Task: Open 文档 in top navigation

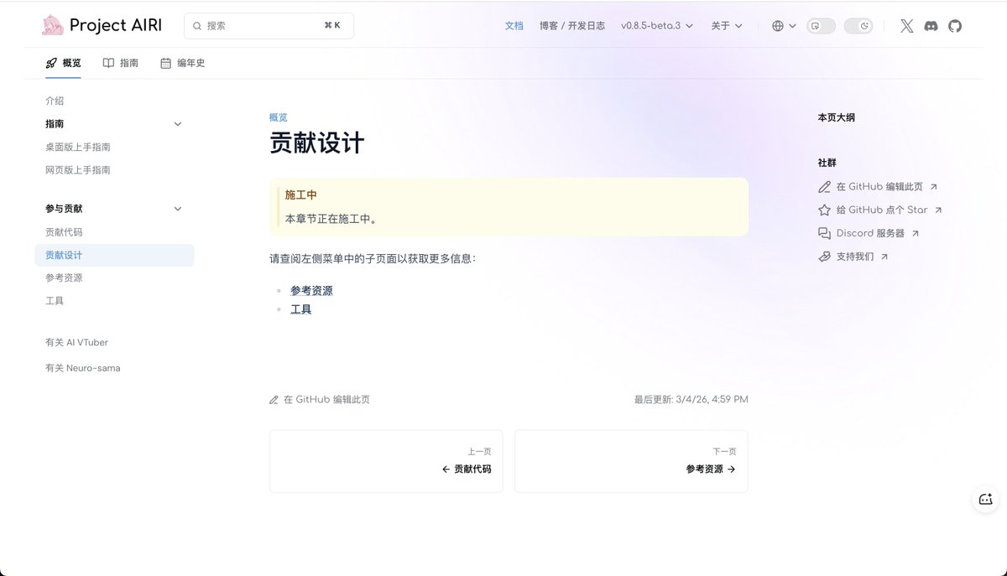Action: [x=514, y=26]
